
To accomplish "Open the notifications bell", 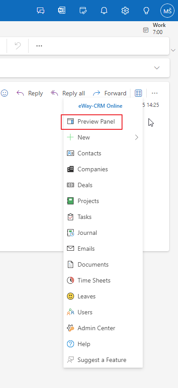I will tap(104, 11).
